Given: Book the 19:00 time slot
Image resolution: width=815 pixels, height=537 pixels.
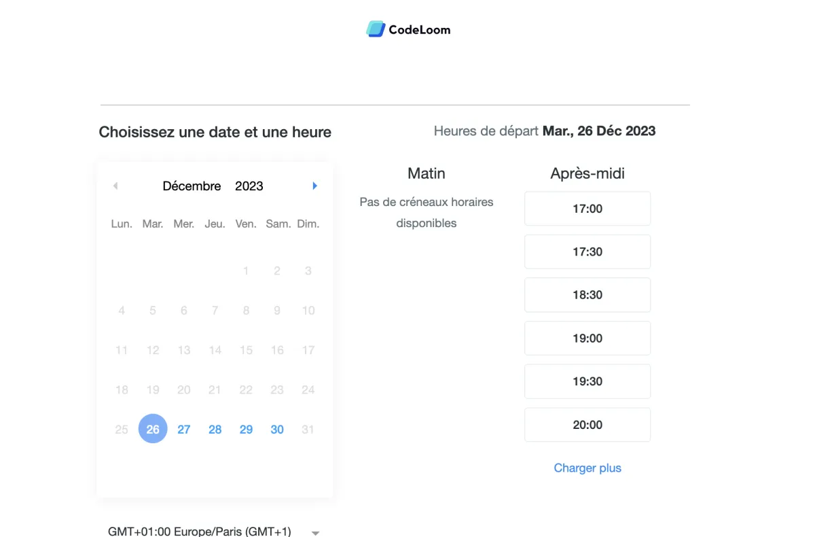Looking at the screenshot, I should coord(587,338).
